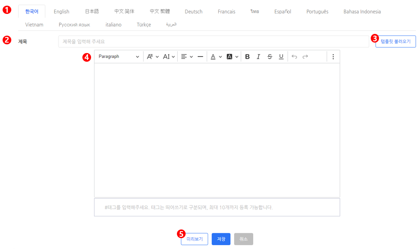The height and width of the screenshot is (249, 418).
Task: Expand the background color dropdown arrow
Action: pos(236,56)
